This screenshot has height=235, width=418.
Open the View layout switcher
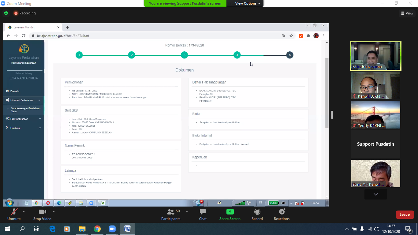(407, 13)
